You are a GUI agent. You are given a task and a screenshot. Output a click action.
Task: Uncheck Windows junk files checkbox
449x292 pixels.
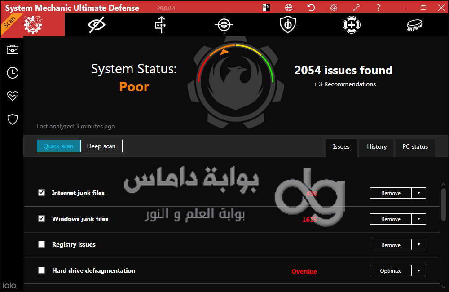coord(41,219)
